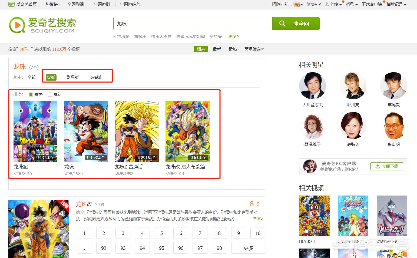This screenshot has height=258, width=417.
Task: Open the 龙珠超 poster
Action: (35, 131)
